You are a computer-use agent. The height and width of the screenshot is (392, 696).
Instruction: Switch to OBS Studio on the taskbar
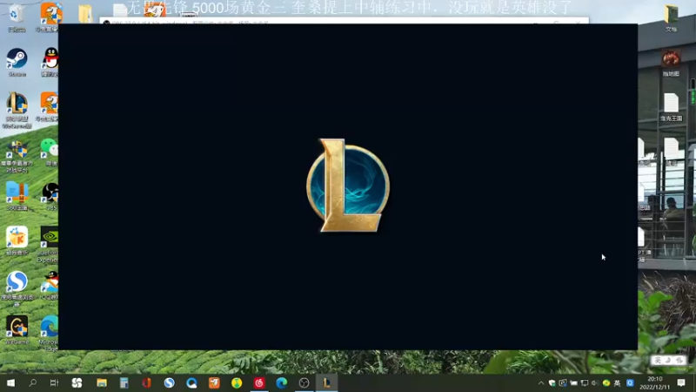tap(304, 382)
